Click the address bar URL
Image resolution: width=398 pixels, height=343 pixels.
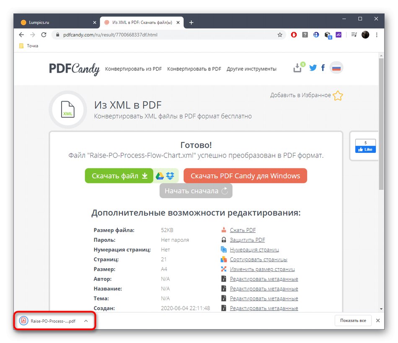tap(110, 35)
